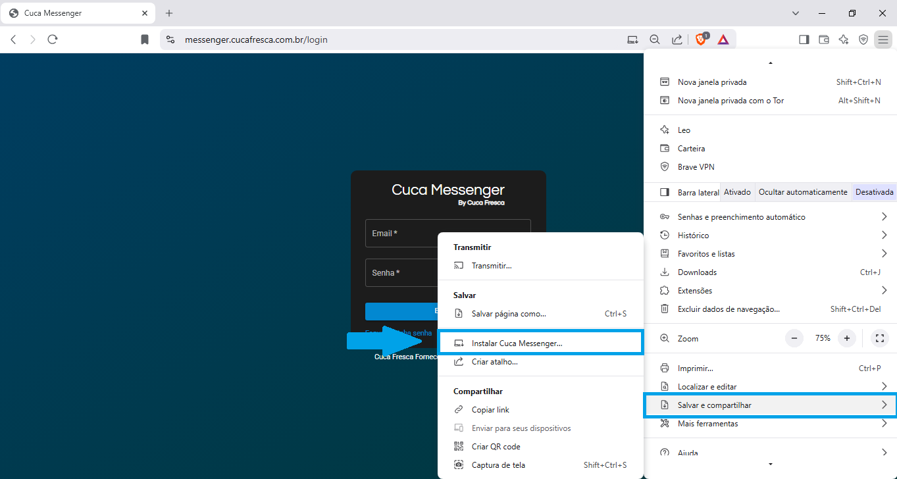Choose Captura de tela

pos(540,465)
